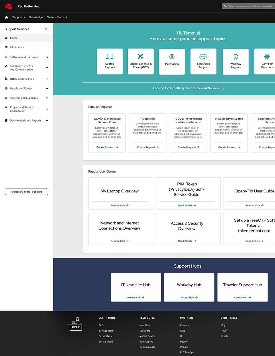Expand Data Analysis and Reports section

pyautogui.click(x=47, y=120)
